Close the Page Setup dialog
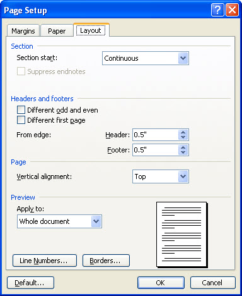 [x=232, y=10]
